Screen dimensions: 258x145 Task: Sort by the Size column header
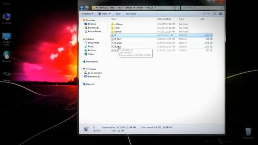tap(202, 19)
